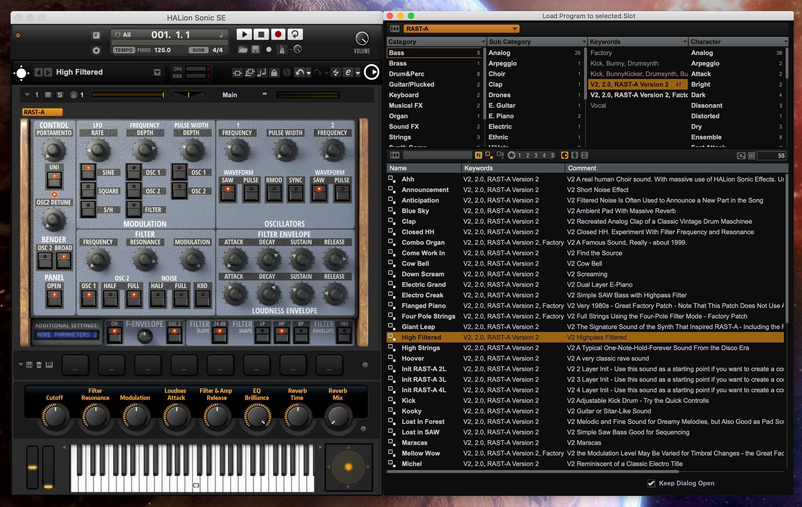Open the RAST-A library dropdown
Image resolution: width=802 pixels, height=507 pixels.
click(461, 29)
